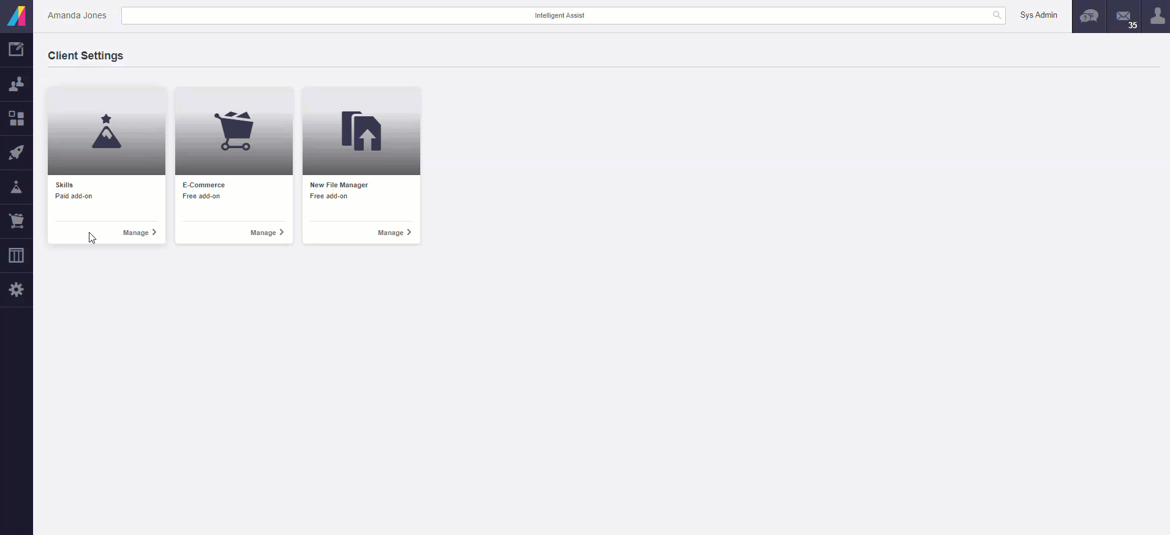This screenshot has width=1170, height=535.
Task: Click the chevron next to Skills Manage
Action: (154, 233)
